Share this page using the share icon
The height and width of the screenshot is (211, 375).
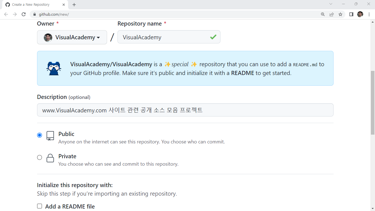click(x=332, y=14)
